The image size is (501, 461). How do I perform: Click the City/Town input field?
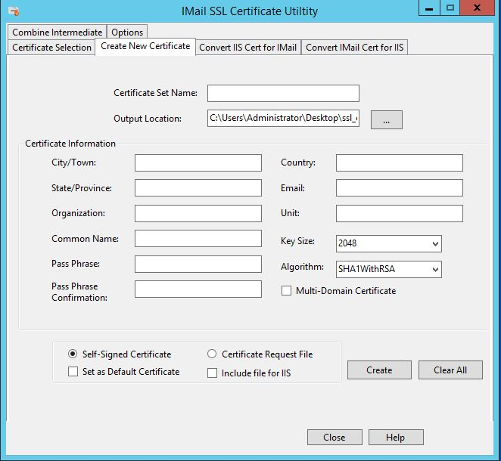pos(198,163)
